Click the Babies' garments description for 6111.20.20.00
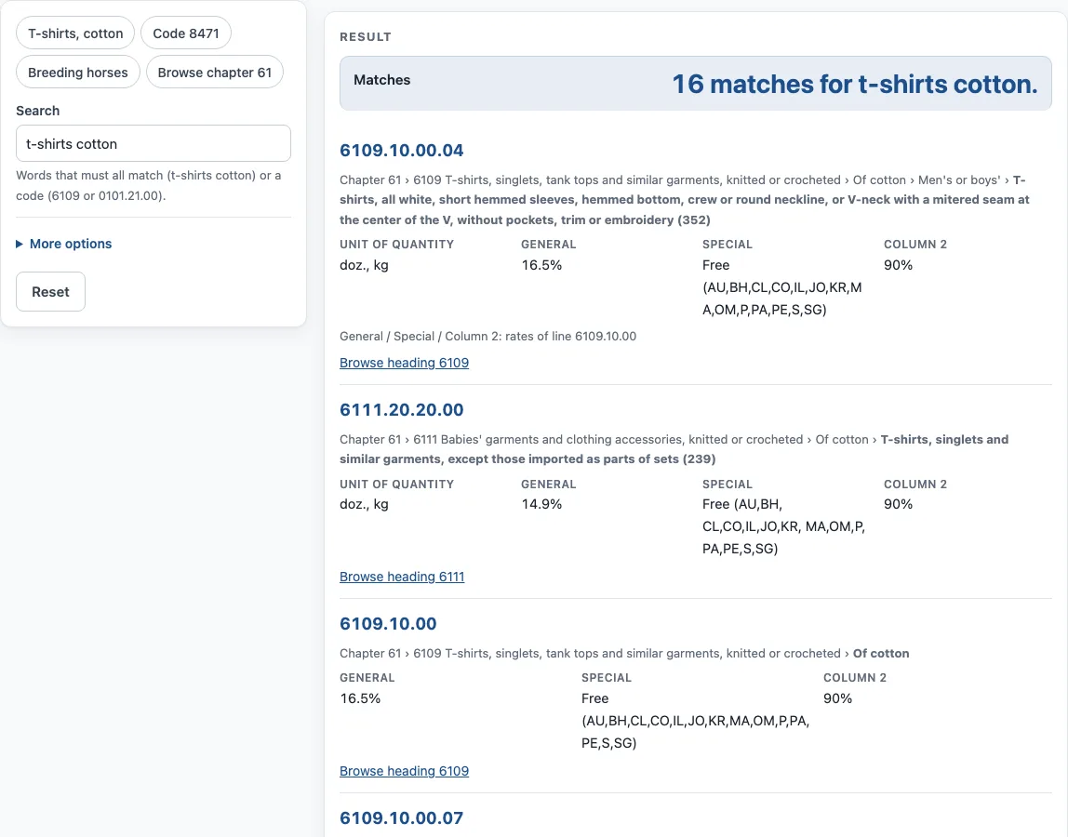 tap(674, 449)
